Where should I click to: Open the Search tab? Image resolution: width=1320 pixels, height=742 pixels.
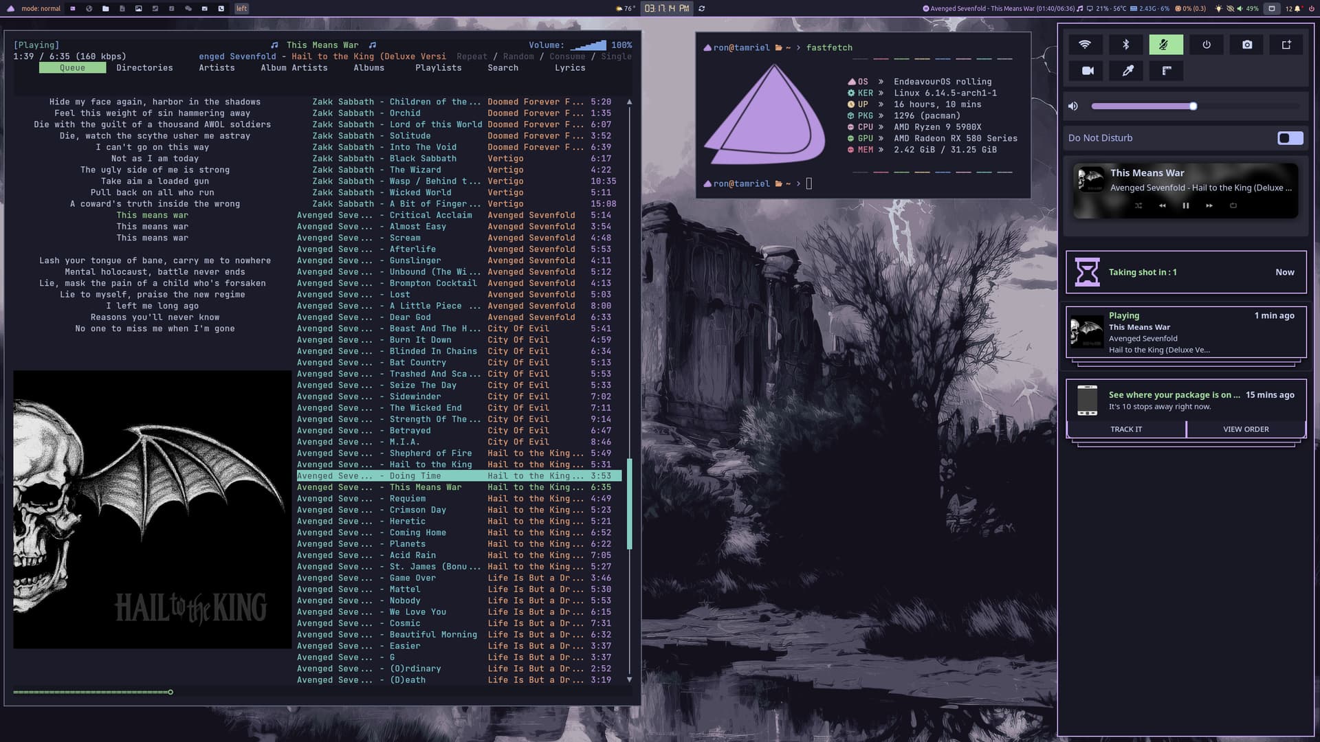click(503, 67)
